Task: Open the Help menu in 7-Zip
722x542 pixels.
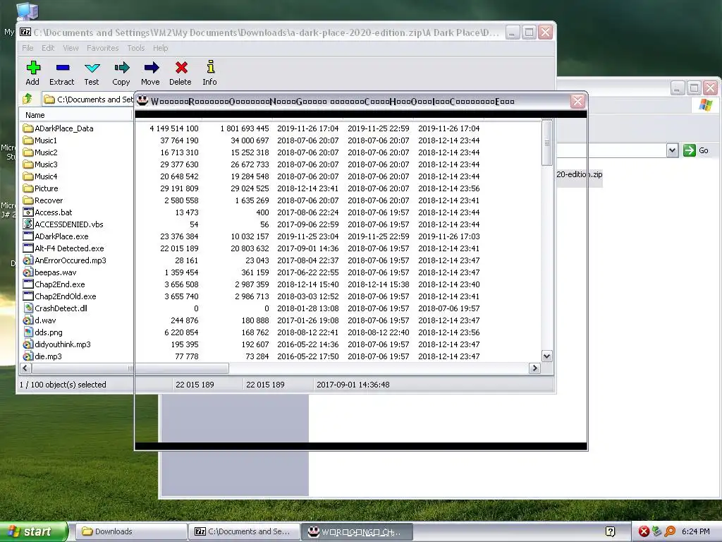Action: [160, 48]
